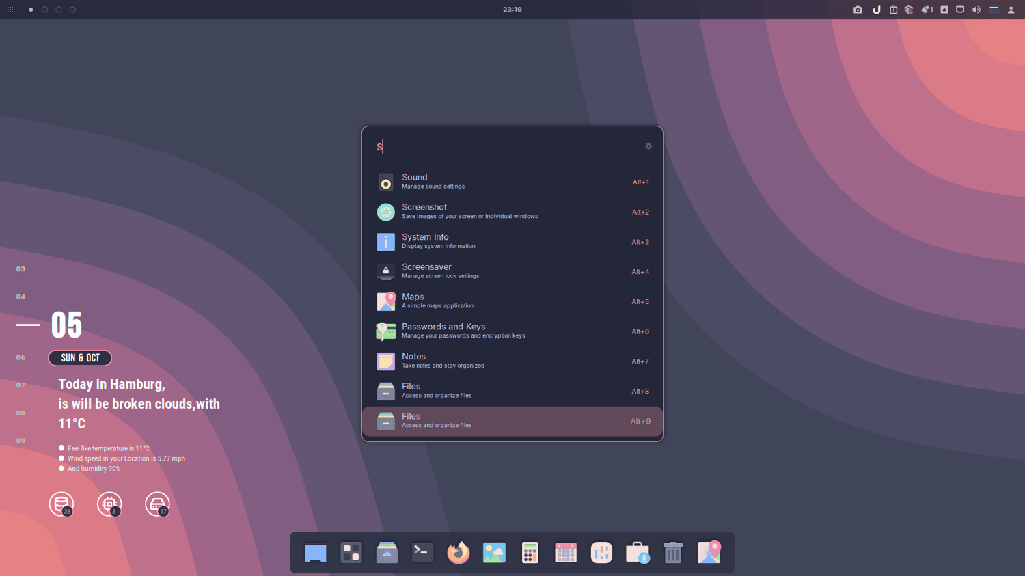Choose the highlighted Files result with Alt+9
This screenshot has width=1025, height=576.
pos(512,421)
